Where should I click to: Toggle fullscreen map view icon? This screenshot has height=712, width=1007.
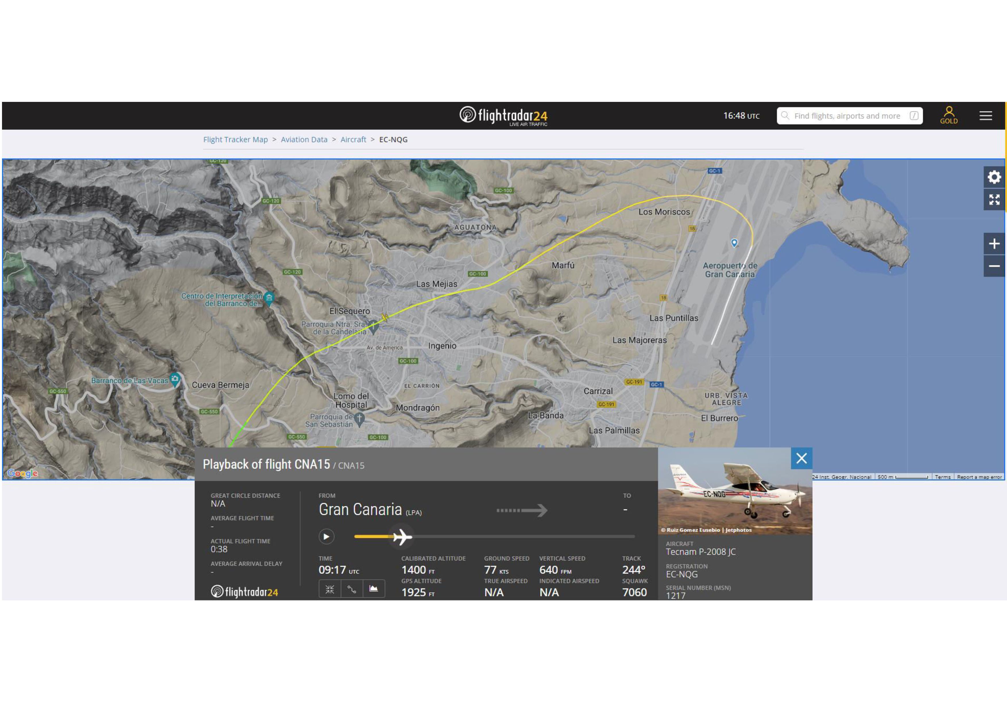tap(994, 200)
